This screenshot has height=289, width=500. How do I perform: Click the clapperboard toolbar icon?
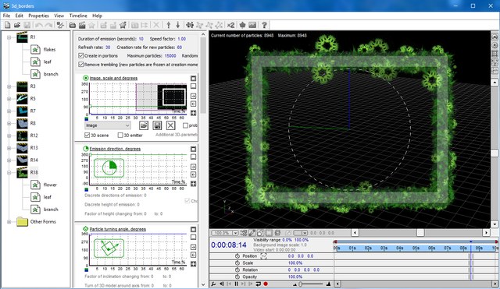82,25
